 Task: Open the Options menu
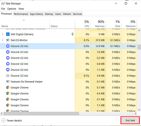coord(12,9)
